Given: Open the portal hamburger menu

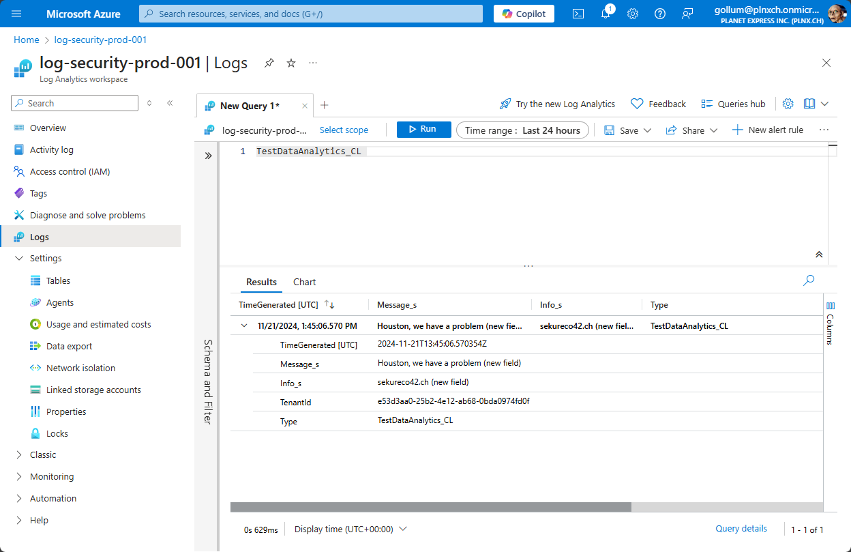Looking at the screenshot, I should (16, 14).
